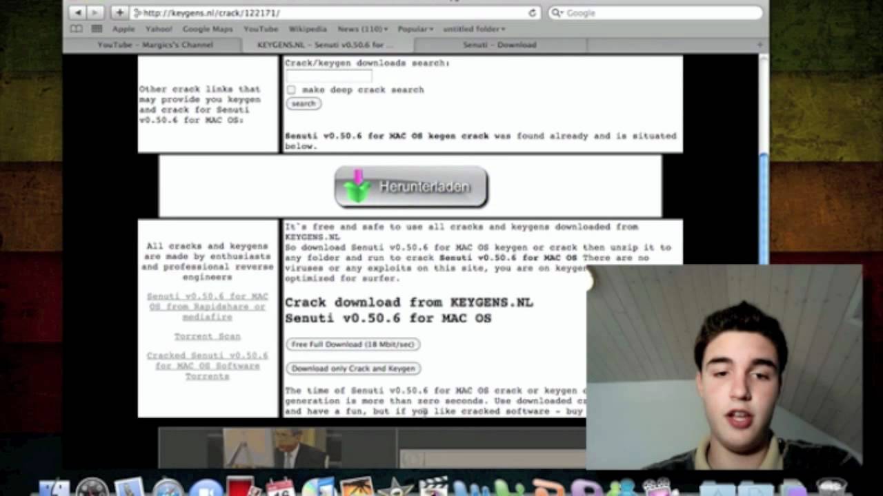Expand the News (110) bookmarks folder
The image size is (883, 496).
tap(362, 29)
